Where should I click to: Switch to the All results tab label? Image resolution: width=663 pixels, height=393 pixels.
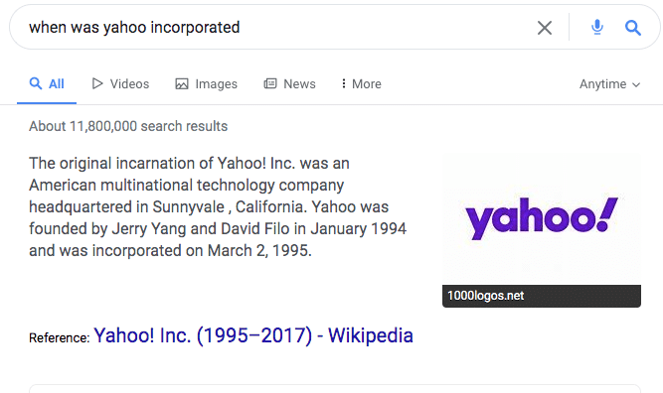[57, 84]
